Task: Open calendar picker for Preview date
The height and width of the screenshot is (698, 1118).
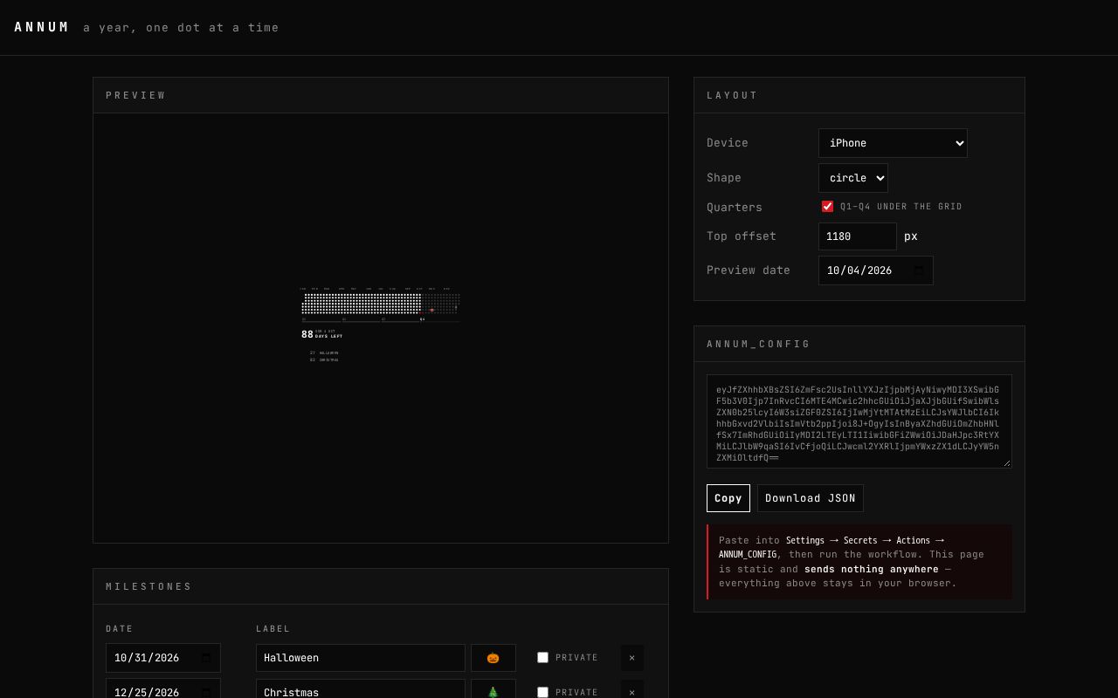Action: click(919, 270)
